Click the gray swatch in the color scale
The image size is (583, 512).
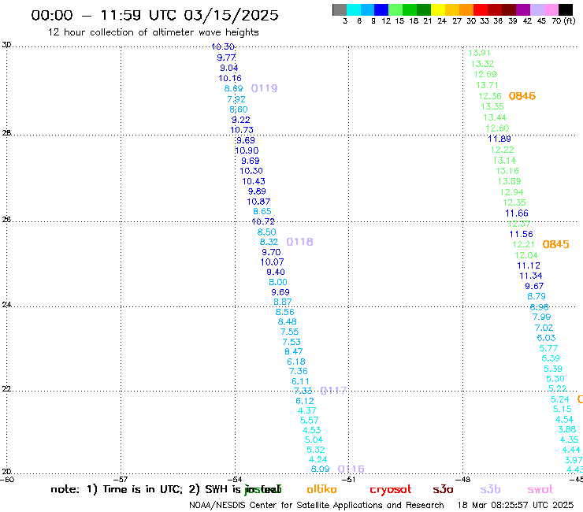(x=340, y=9)
